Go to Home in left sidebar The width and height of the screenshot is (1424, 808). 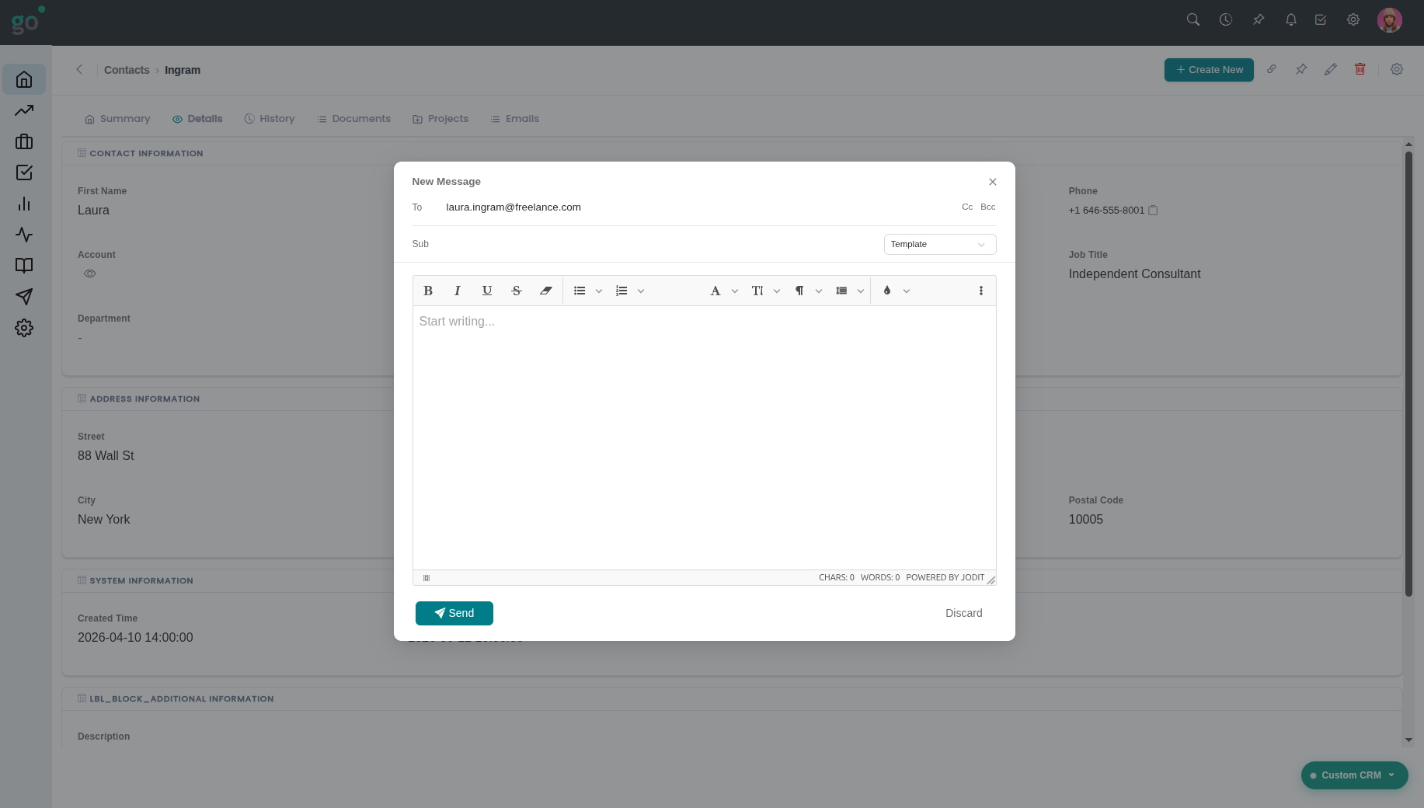pyautogui.click(x=24, y=79)
